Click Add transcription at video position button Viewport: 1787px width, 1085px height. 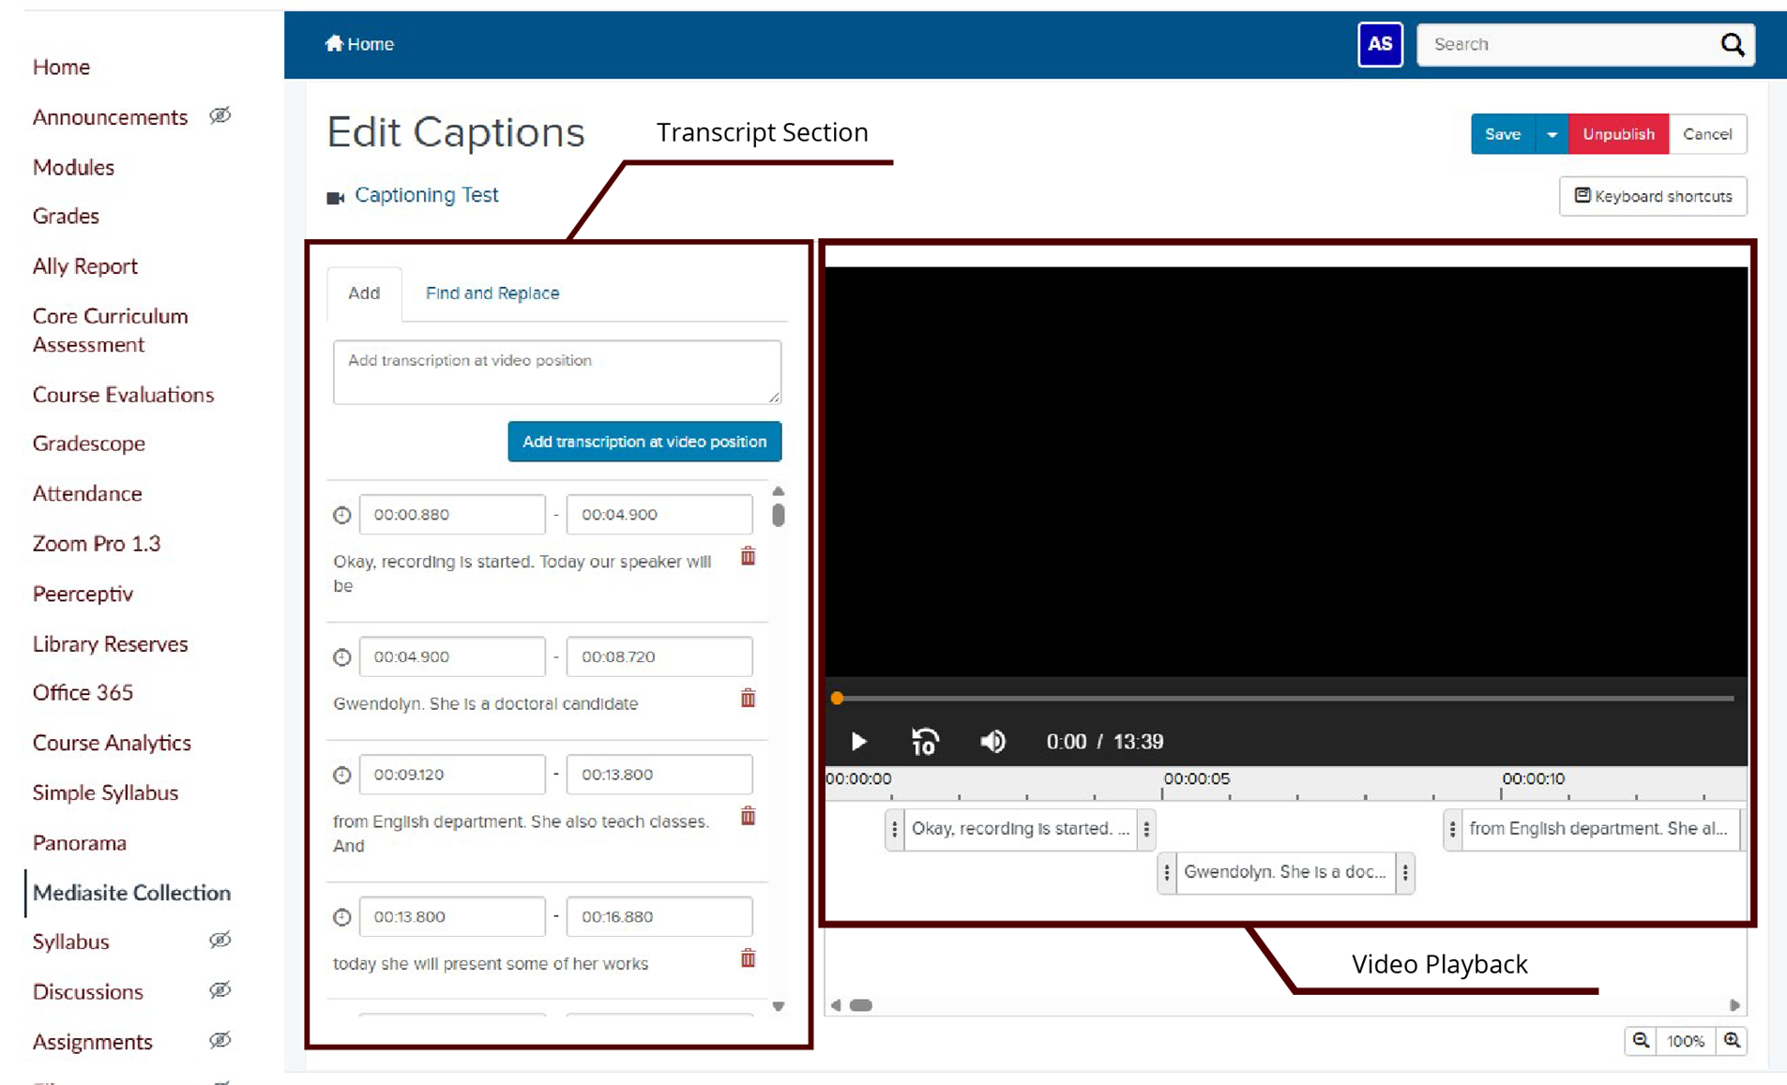click(x=644, y=442)
